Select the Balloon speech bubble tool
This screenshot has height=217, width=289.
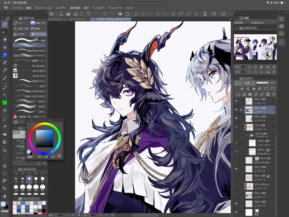tap(5, 173)
